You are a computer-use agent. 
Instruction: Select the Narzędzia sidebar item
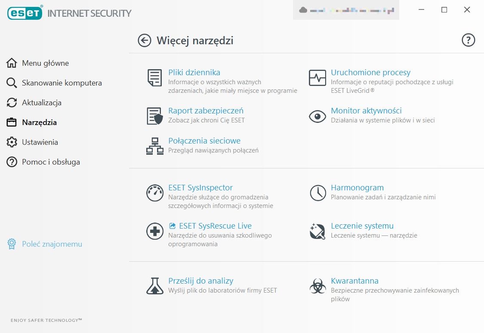tap(39, 122)
